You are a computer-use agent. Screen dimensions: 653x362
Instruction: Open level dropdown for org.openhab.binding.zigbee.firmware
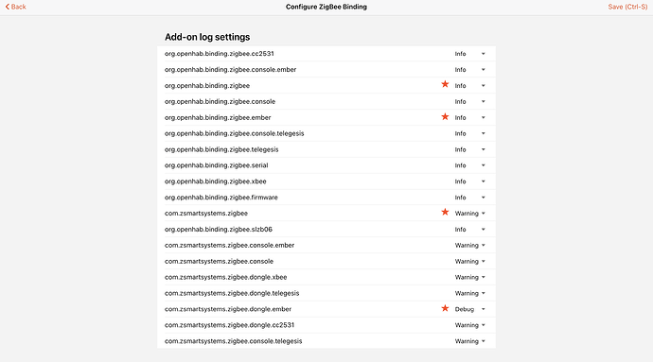click(x=469, y=198)
